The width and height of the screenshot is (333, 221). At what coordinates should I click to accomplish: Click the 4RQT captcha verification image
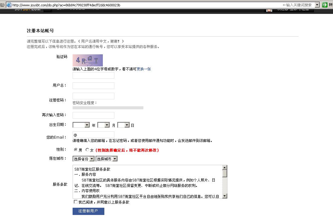[87, 60]
